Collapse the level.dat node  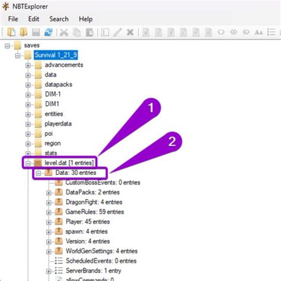click(x=28, y=164)
